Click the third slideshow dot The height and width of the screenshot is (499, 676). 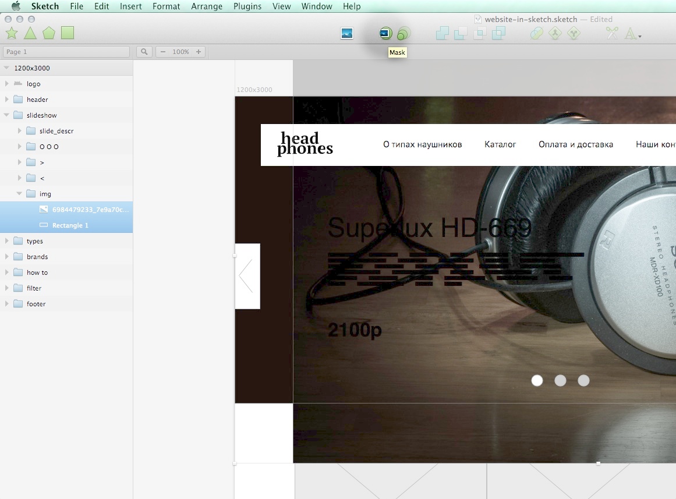click(584, 380)
